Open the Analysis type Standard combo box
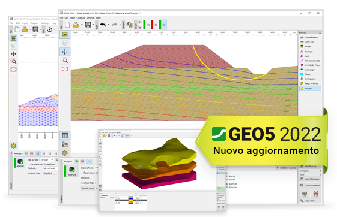 pos(50,173)
